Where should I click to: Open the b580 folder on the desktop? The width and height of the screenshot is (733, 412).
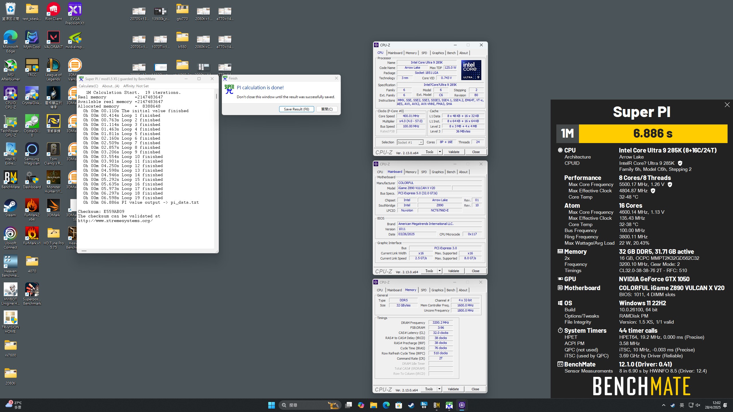(x=182, y=39)
